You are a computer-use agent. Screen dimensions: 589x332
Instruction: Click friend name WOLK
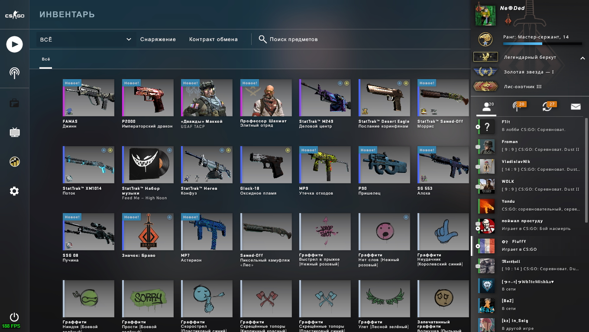point(508,182)
